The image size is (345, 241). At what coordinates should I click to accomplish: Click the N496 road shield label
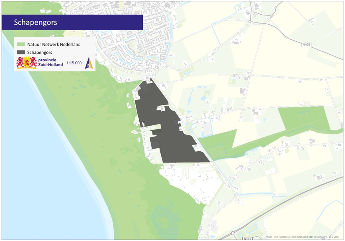coord(307,44)
